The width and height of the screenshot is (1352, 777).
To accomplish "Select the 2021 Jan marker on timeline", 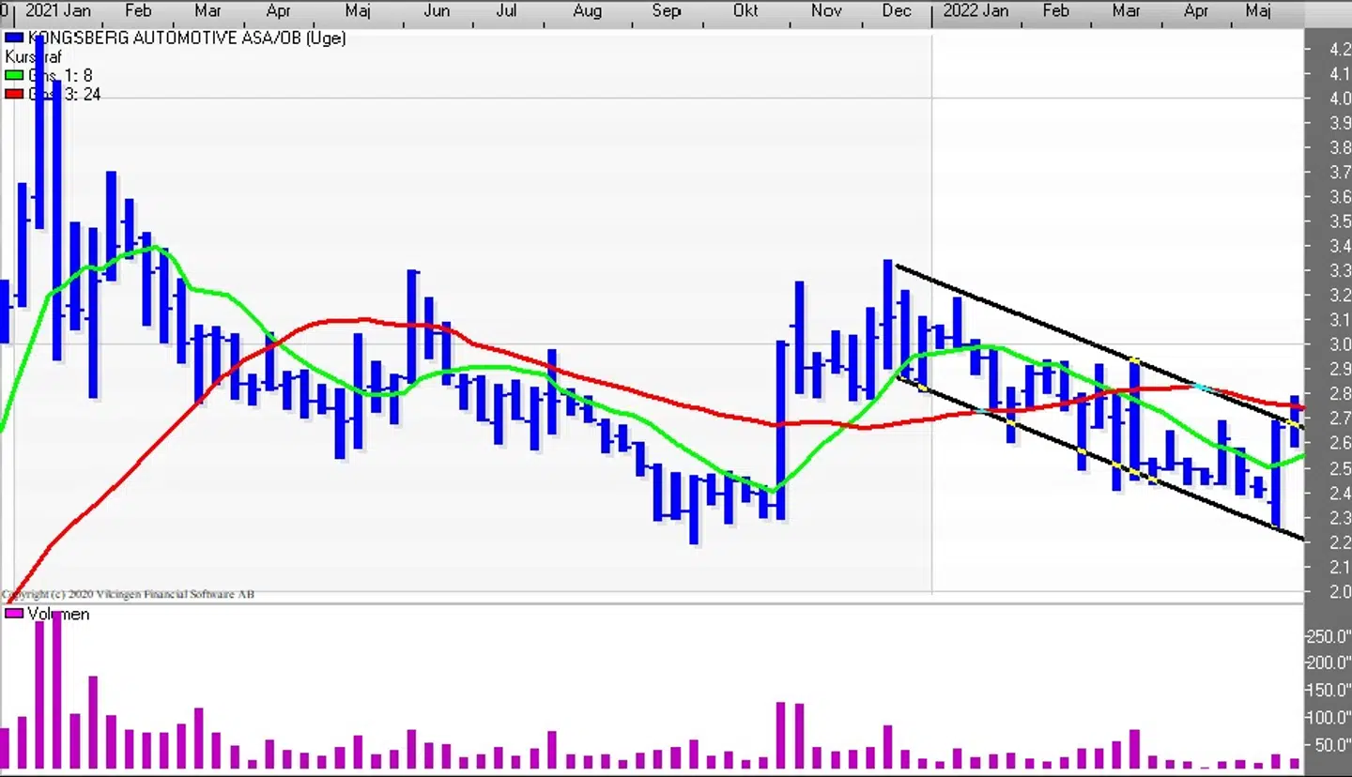I will click(x=57, y=11).
